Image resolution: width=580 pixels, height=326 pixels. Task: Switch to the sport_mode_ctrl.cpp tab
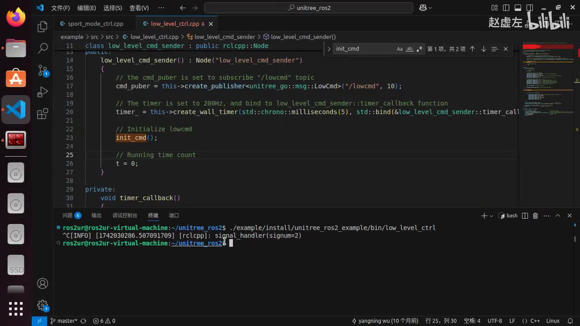[x=95, y=24]
